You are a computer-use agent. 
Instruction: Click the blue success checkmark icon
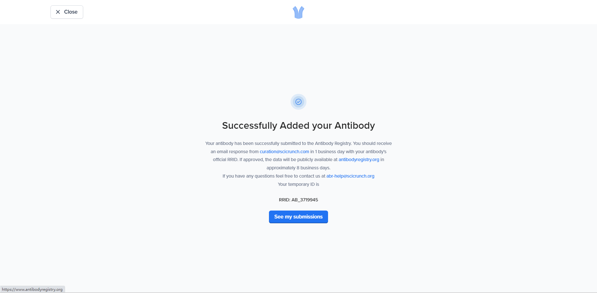pos(298,102)
